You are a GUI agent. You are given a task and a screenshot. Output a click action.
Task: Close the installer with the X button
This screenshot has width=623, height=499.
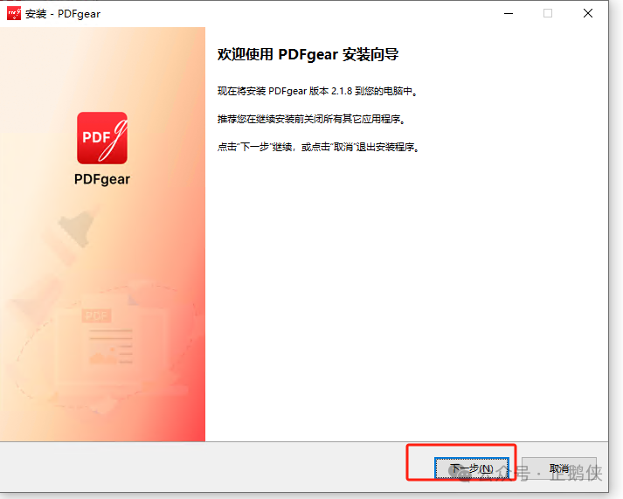click(589, 13)
